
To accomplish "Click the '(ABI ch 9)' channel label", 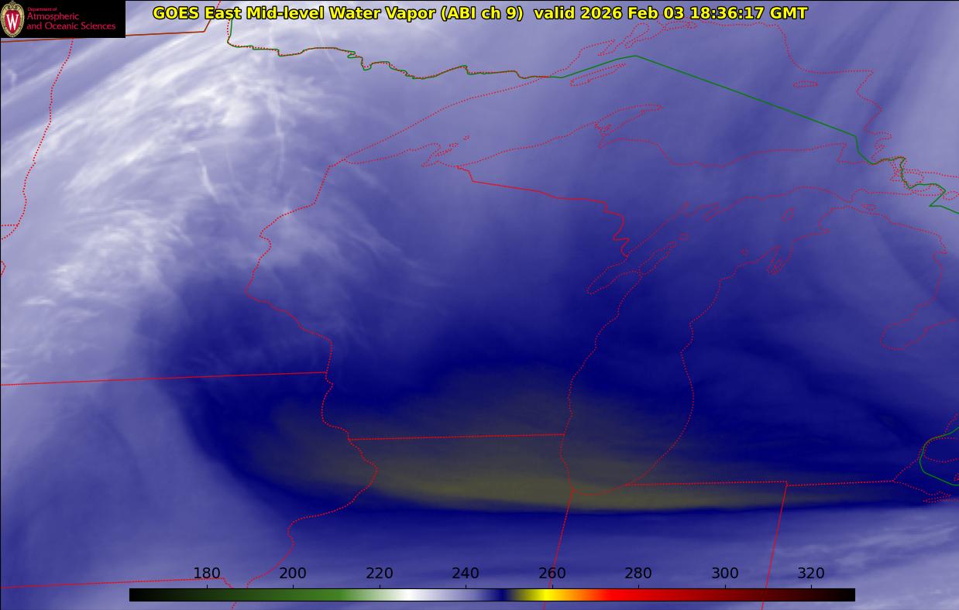I will tap(482, 13).
